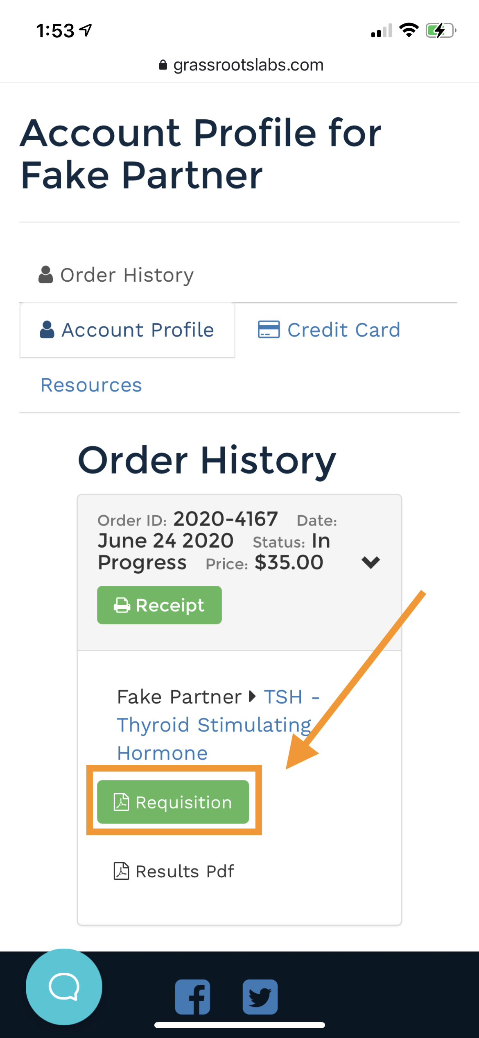Tap the lock icon in address bar

click(x=163, y=65)
